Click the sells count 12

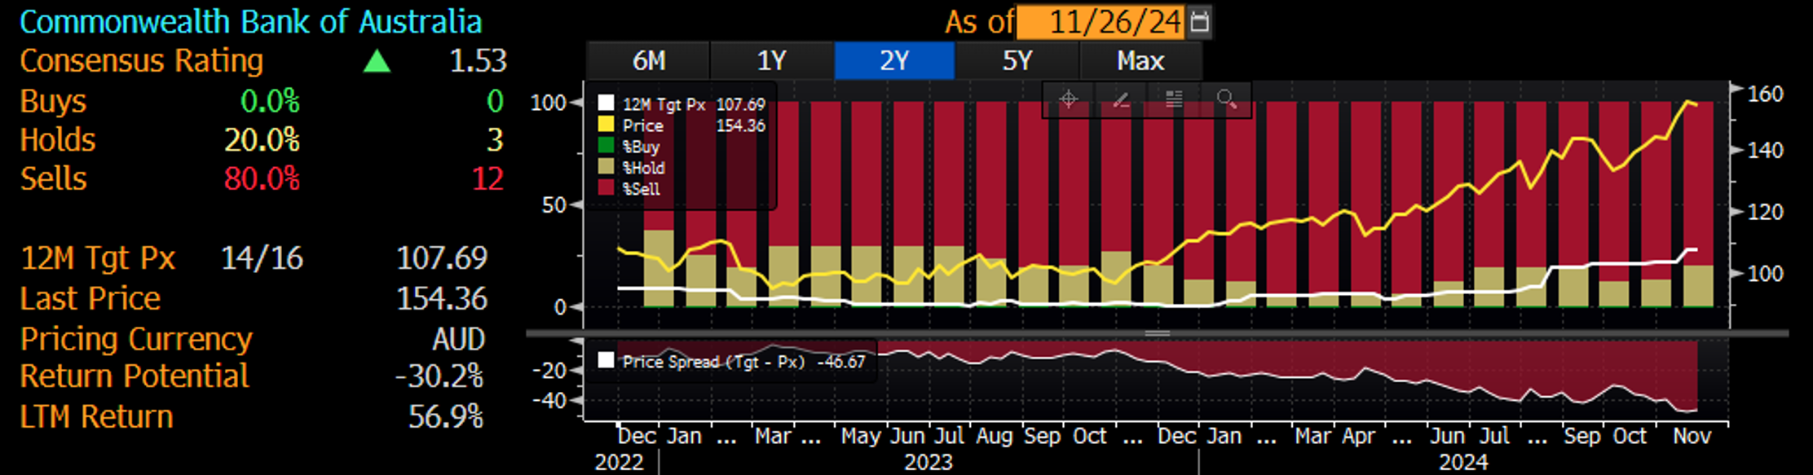(x=487, y=178)
